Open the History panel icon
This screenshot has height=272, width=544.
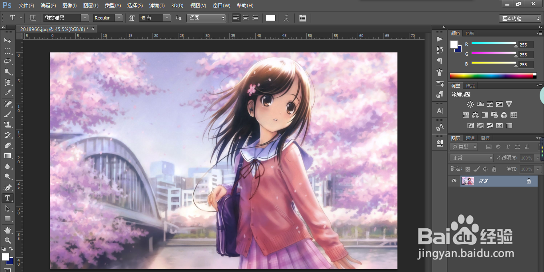click(440, 50)
